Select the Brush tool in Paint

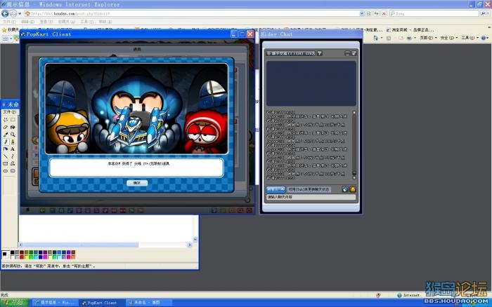(13, 142)
